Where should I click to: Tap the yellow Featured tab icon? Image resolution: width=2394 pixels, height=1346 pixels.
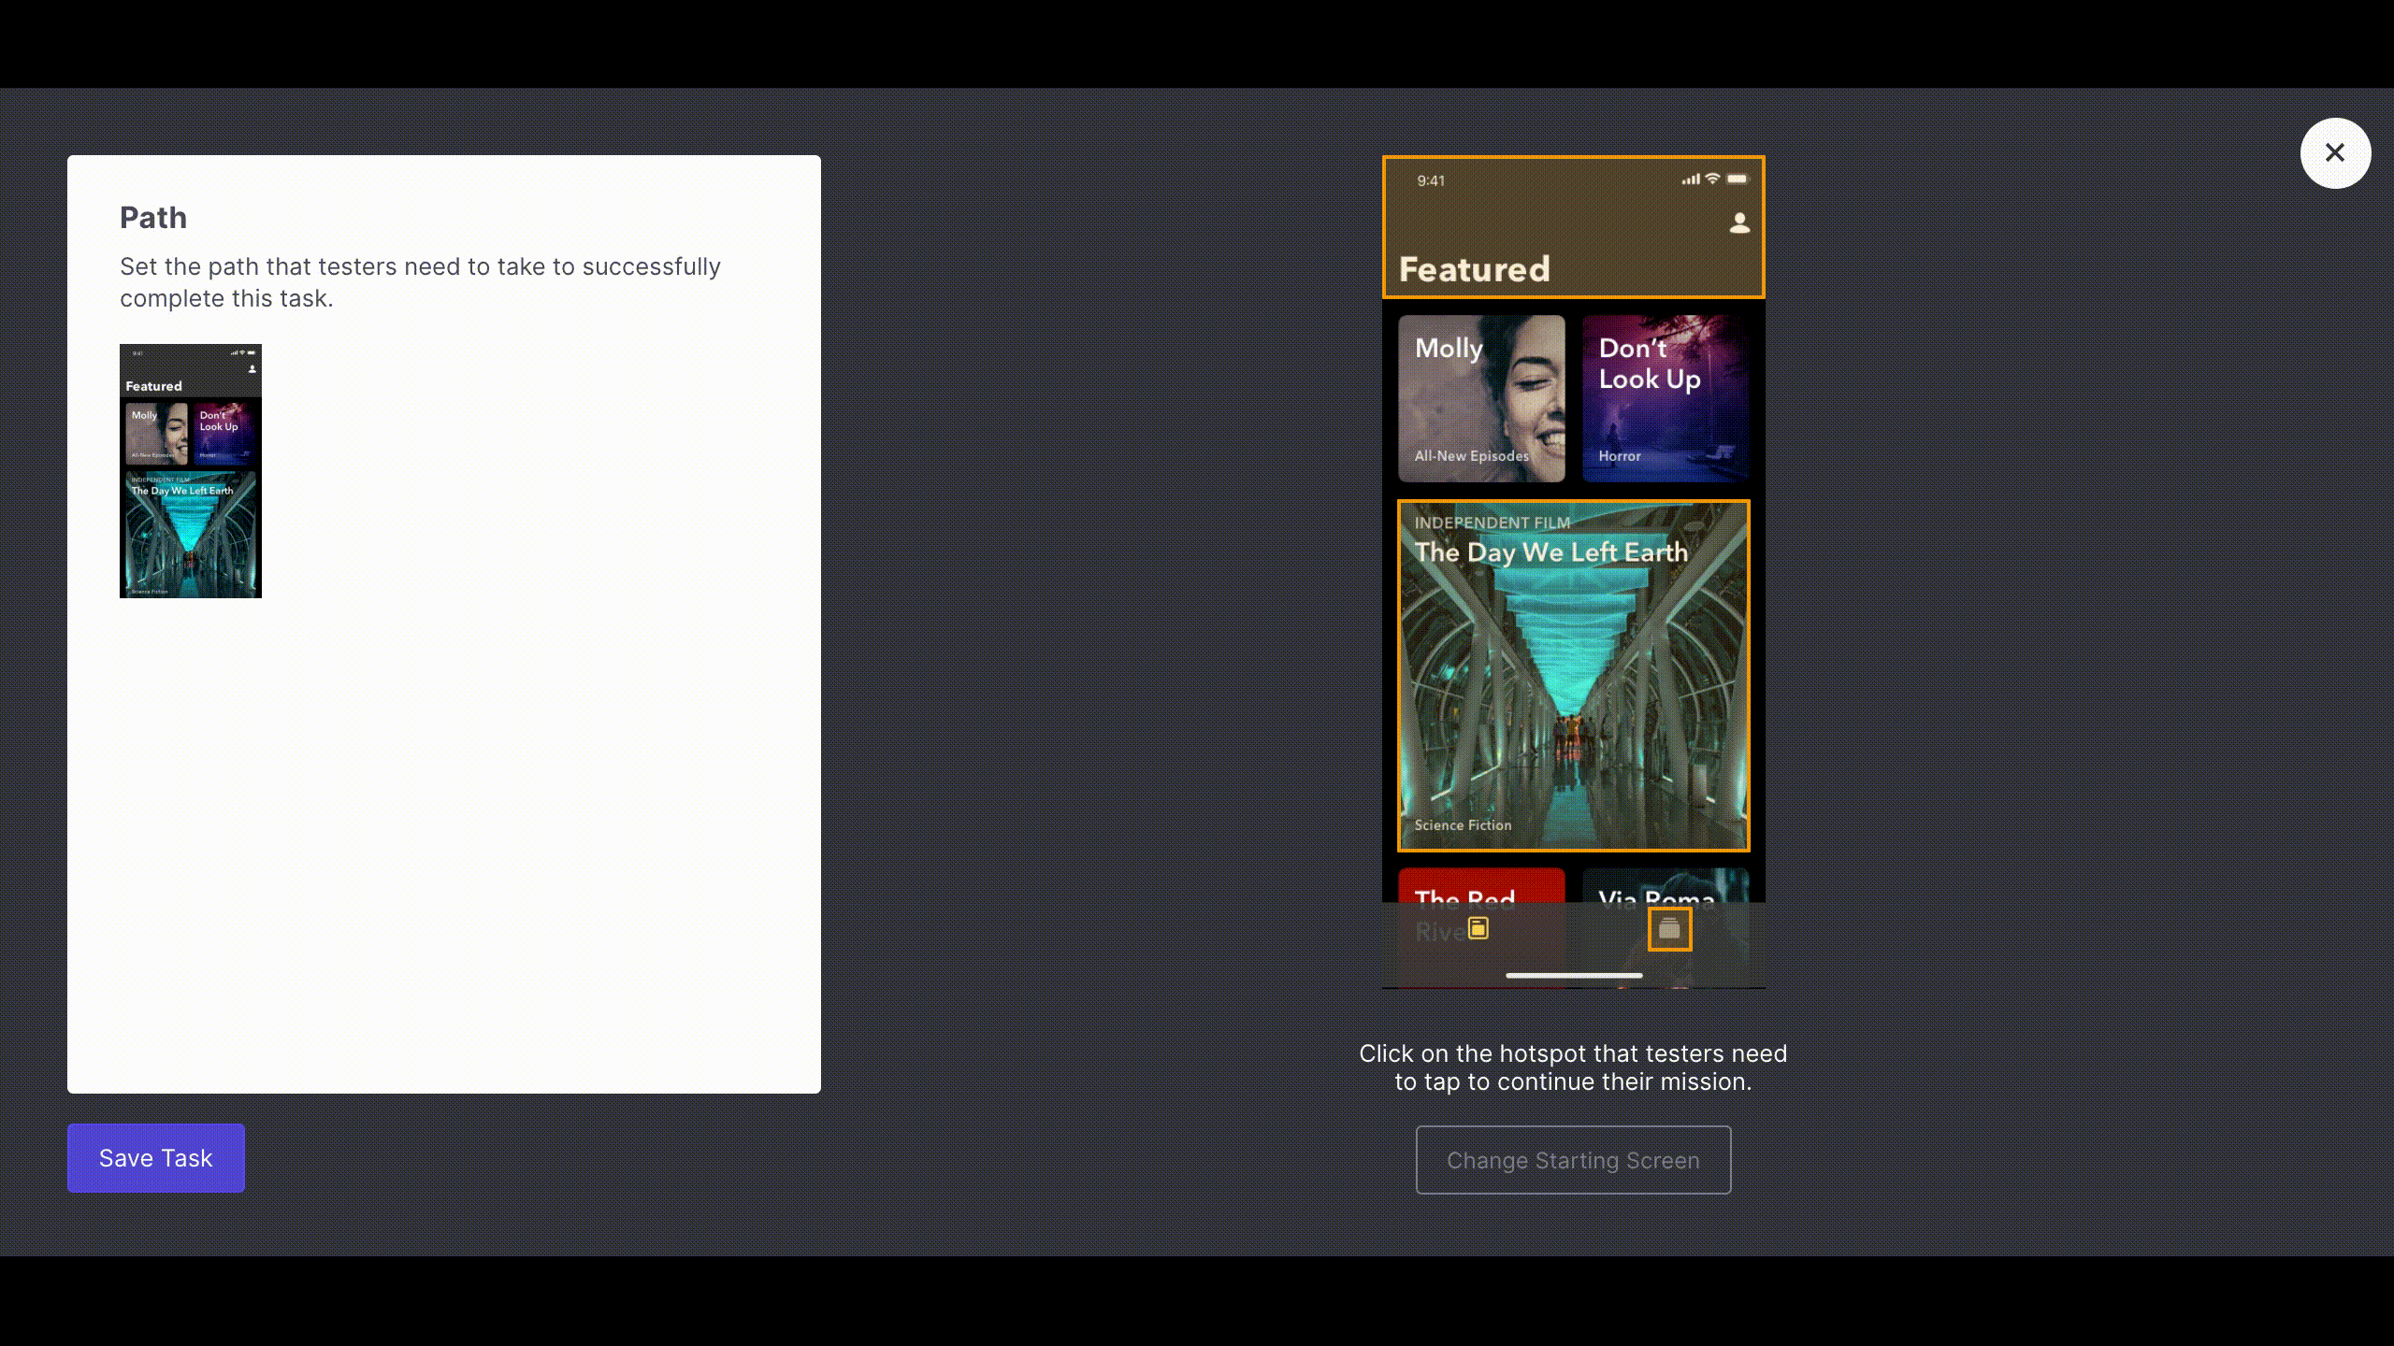coord(1478,928)
